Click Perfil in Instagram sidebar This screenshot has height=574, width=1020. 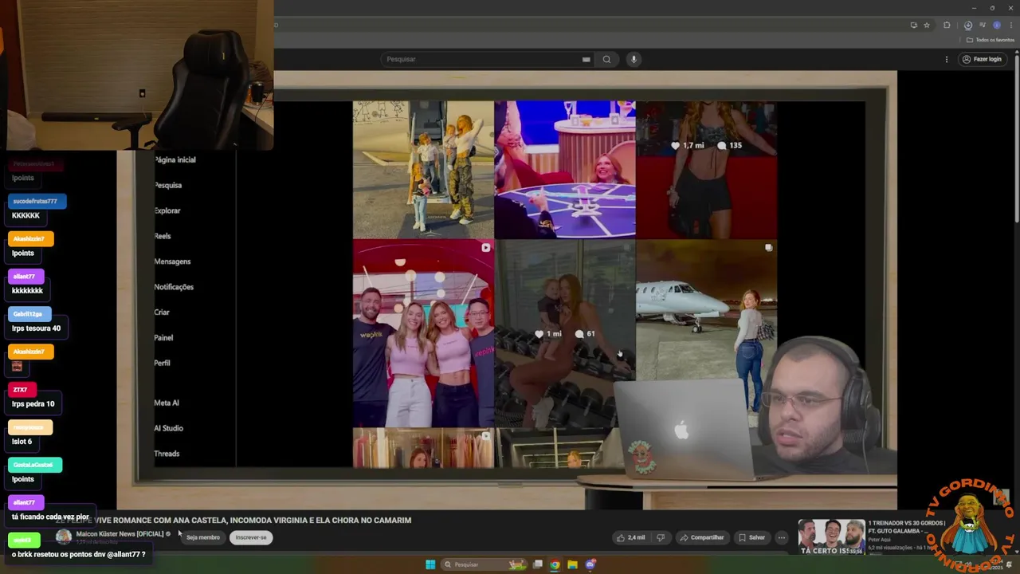pos(162,364)
